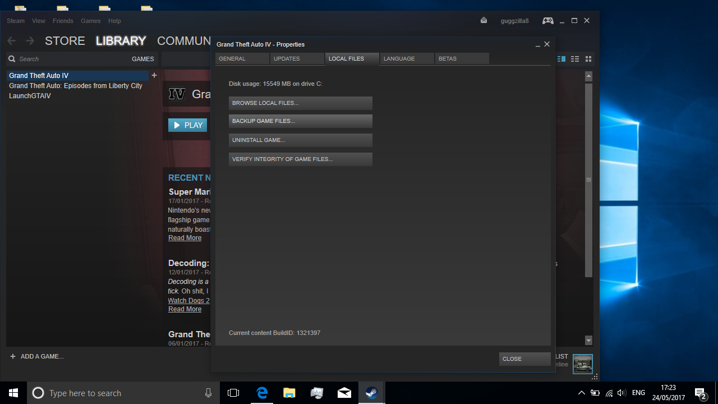Go to the STORE section
The image size is (718, 404).
[x=65, y=41]
